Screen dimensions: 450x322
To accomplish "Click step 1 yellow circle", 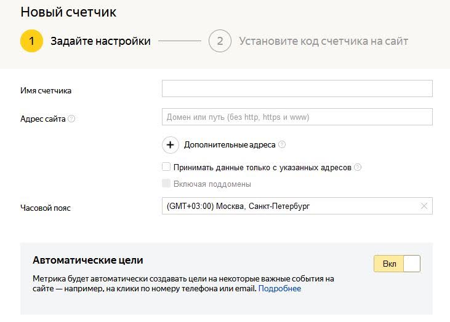I will pos(31,41).
